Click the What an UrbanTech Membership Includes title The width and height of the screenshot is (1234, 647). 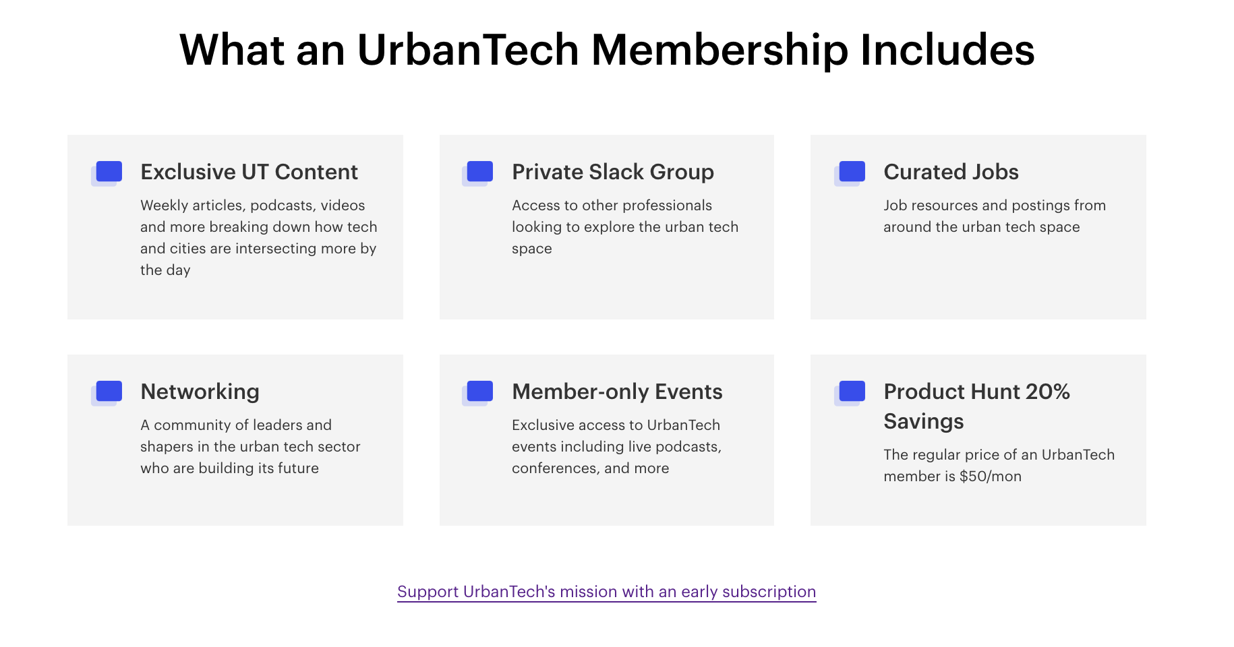tap(606, 49)
